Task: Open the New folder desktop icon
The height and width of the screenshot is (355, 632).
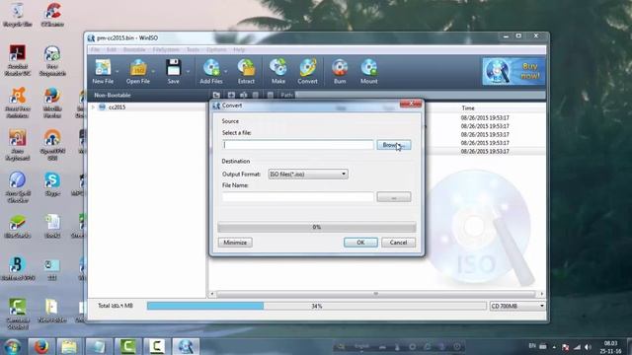Action: [x=51, y=312]
